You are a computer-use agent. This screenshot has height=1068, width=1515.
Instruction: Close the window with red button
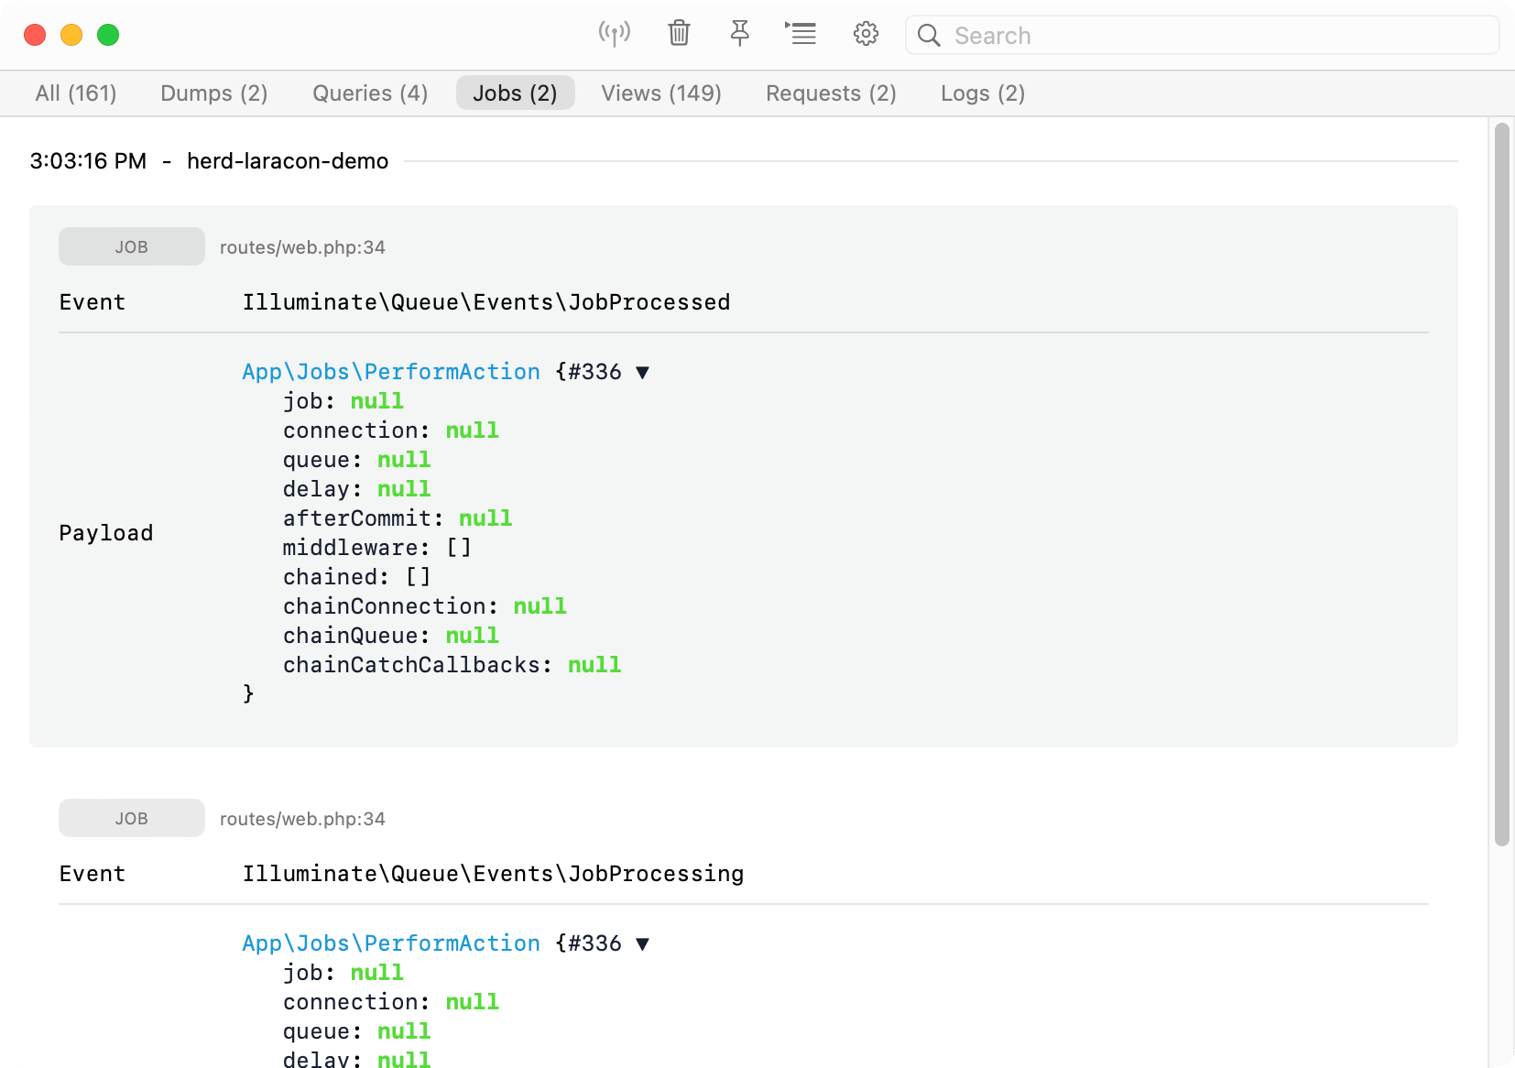(35, 35)
